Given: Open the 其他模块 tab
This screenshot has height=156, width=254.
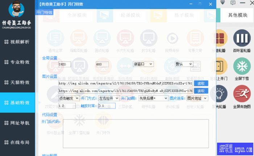Looking at the screenshot, I should [237, 15].
